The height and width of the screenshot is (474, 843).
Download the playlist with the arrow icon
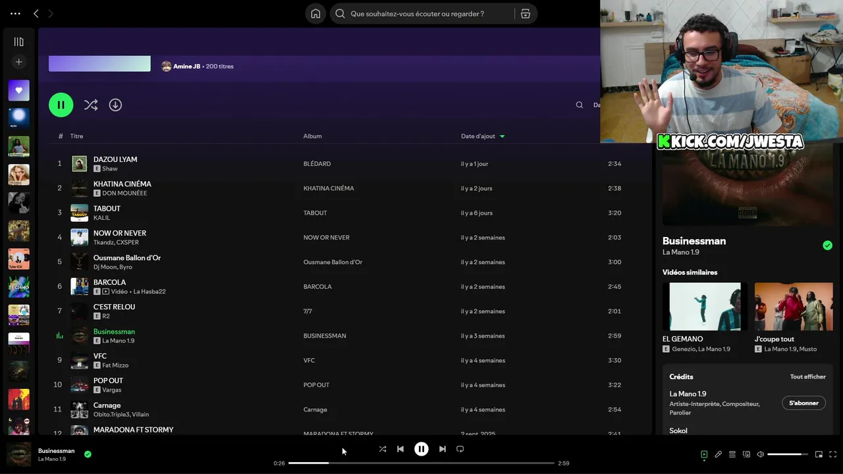[115, 105]
